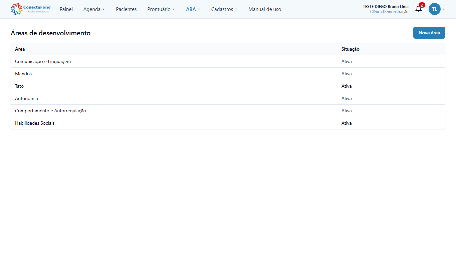Click Ativa status for Comportamento e Autorregulação

point(347,111)
